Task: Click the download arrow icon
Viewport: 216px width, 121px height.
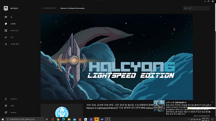Action: (6, 99)
